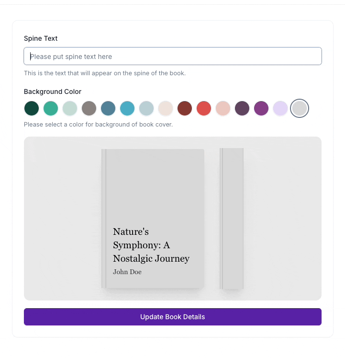The width and height of the screenshot is (345, 358).
Task: Choose the steel blue background swatch
Action: 108,108
